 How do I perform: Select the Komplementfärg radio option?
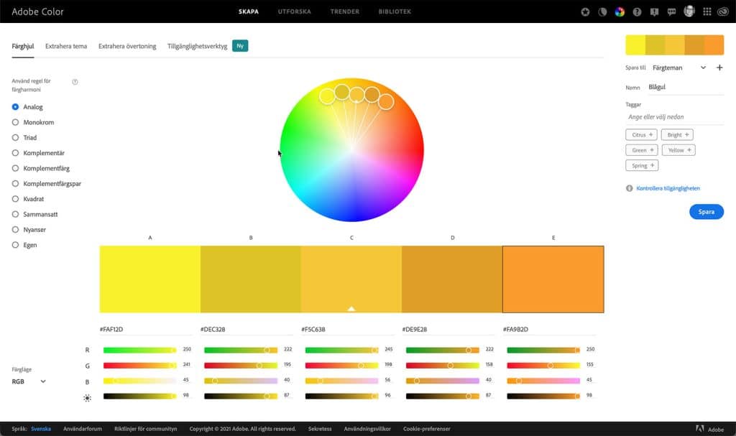point(16,168)
